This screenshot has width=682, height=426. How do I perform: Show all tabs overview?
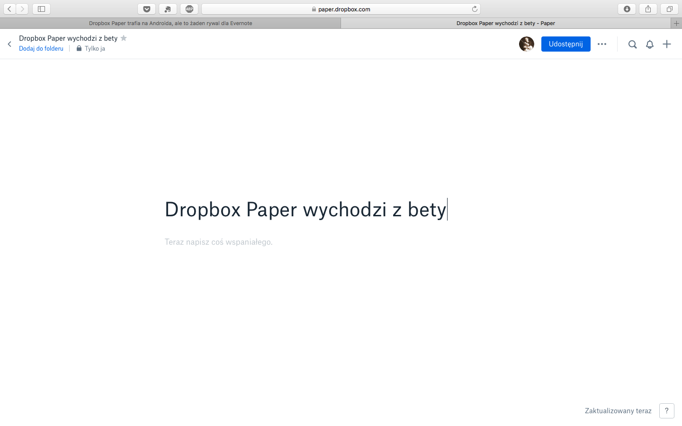click(x=669, y=9)
